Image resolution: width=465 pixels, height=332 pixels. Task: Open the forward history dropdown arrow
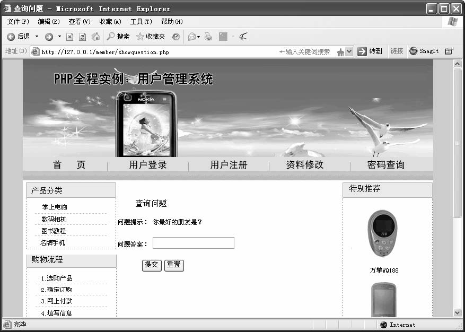click(59, 37)
